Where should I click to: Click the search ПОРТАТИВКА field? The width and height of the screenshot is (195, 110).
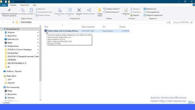pyautogui.click(x=183, y=22)
